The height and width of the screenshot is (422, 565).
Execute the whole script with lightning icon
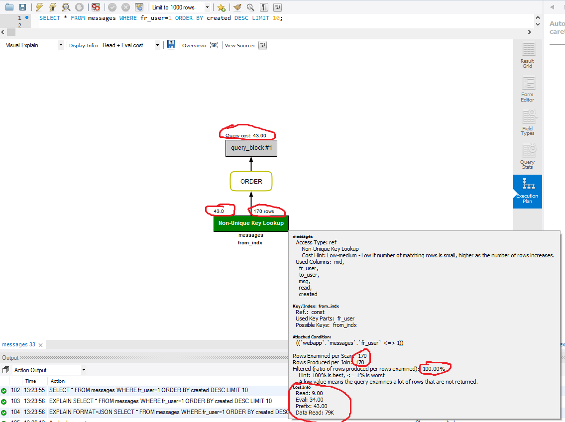click(x=39, y=7)
